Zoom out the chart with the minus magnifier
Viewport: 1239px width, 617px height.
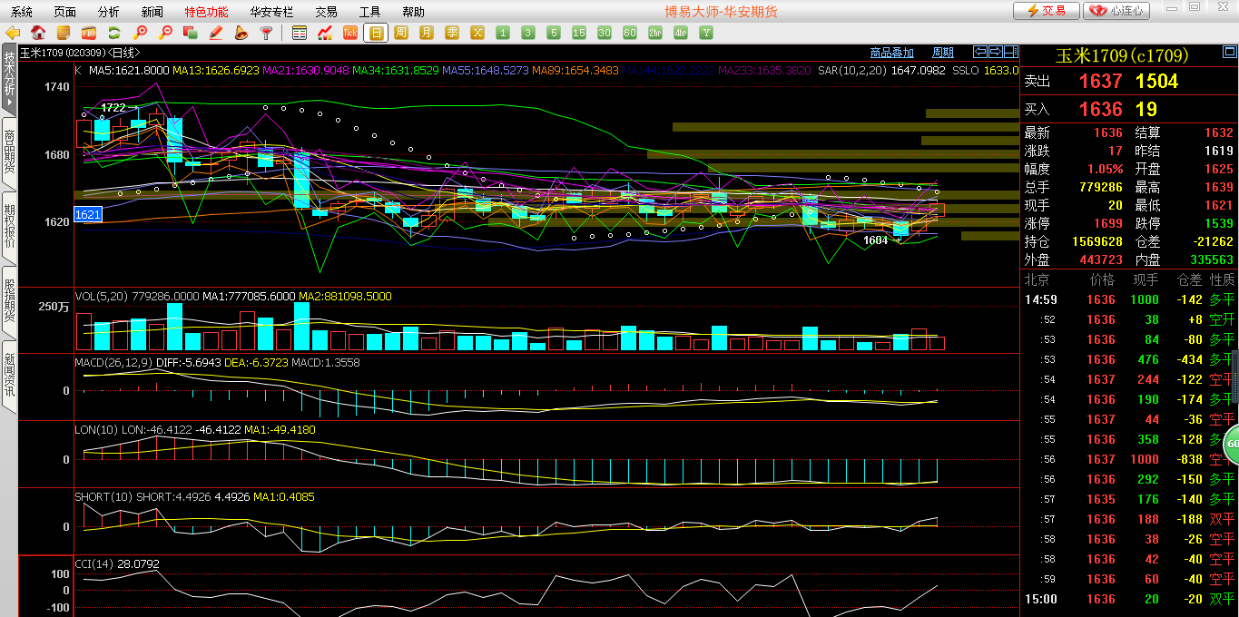pos(165,33)
